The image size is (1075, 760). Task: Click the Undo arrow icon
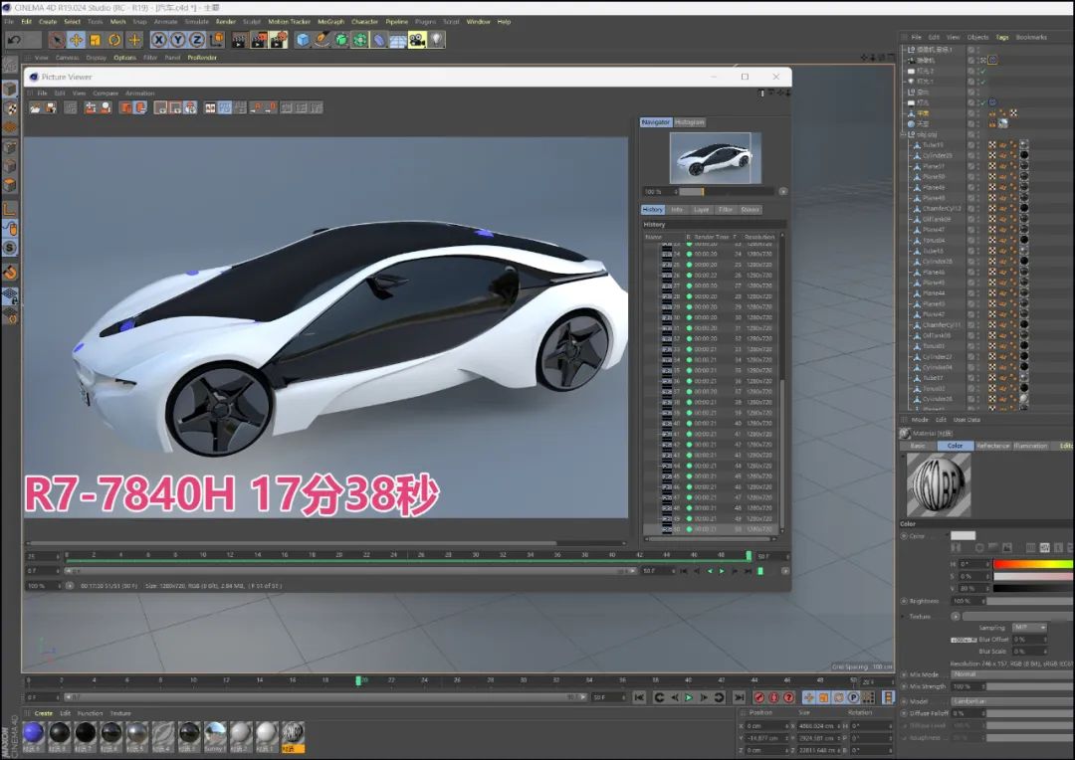[14, 40]
